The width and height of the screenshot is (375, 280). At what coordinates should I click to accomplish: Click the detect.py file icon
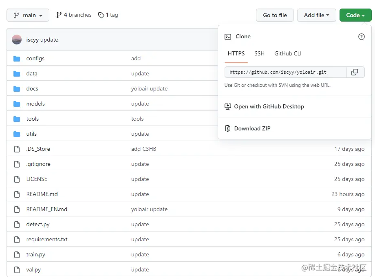click(x=17, y=224)
